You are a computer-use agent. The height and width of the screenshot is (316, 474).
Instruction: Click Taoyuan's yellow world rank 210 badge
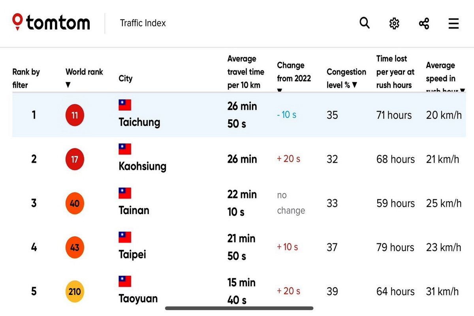(75, 292)
